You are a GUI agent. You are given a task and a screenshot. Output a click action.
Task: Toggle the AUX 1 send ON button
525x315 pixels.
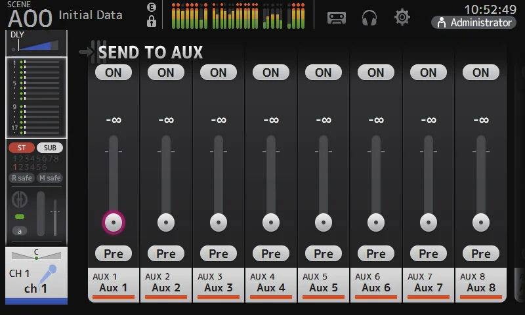point(114,72)
